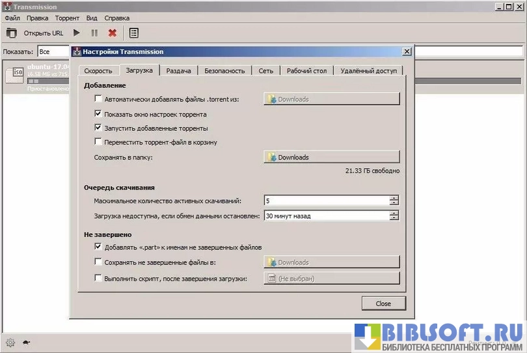
Task: Open the 'Сохранять в папку' Downloads folder selector
Action: (331, 157)
